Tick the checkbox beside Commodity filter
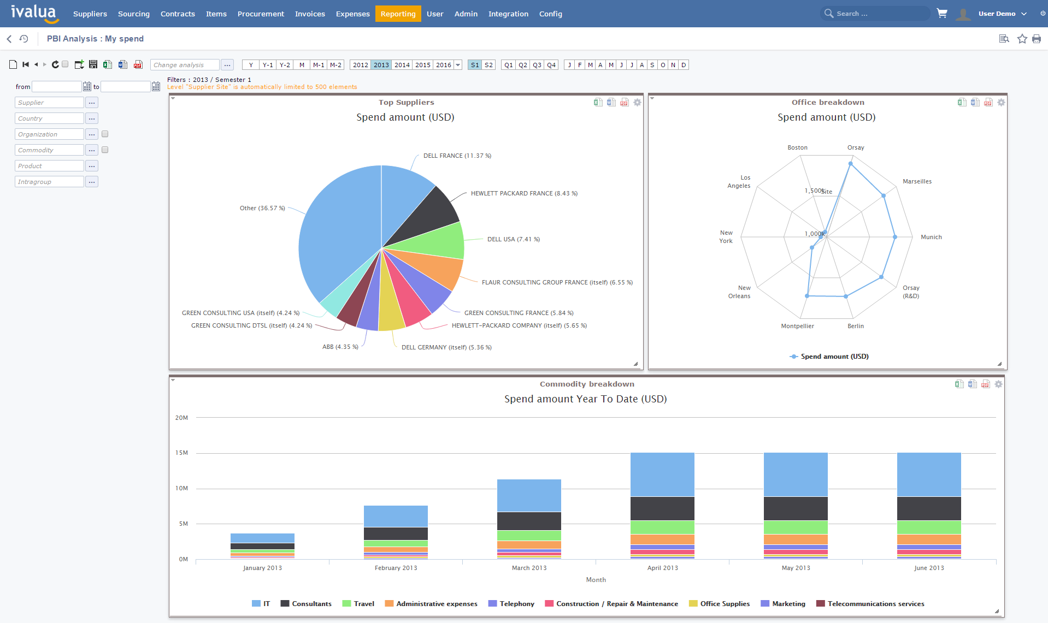The image size is (1048, 623). (x=105, y=150)
